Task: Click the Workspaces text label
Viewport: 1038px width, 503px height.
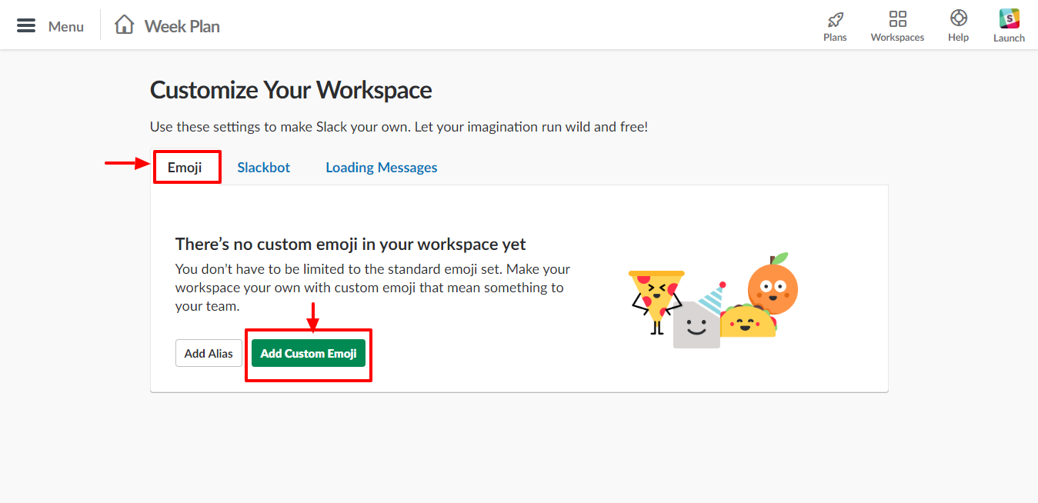Action: 897,35
